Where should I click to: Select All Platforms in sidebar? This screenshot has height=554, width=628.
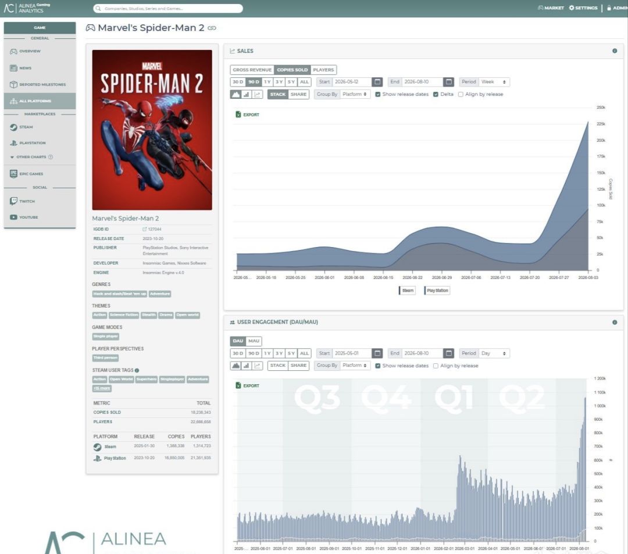40,101
